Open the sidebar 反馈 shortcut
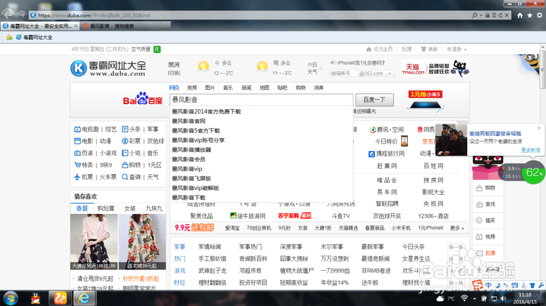This screenshot has height=306, width=546. coord(486,253)
